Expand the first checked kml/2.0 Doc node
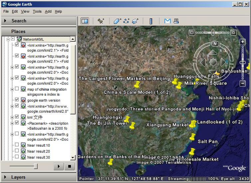 tap(12, 67)
